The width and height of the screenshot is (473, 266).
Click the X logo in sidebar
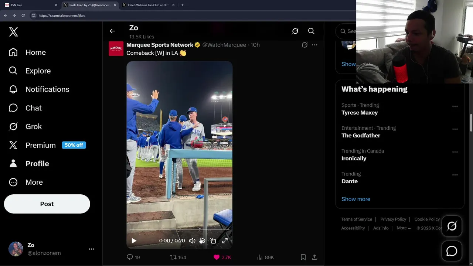(x=14, y=32)
